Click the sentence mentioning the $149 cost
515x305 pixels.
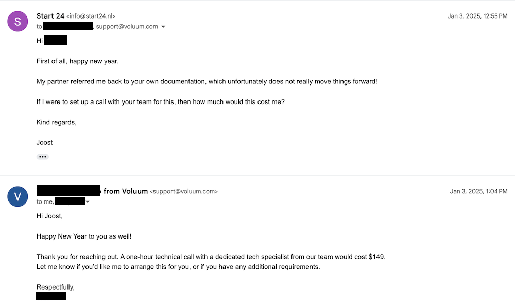[x=211, y=257]
